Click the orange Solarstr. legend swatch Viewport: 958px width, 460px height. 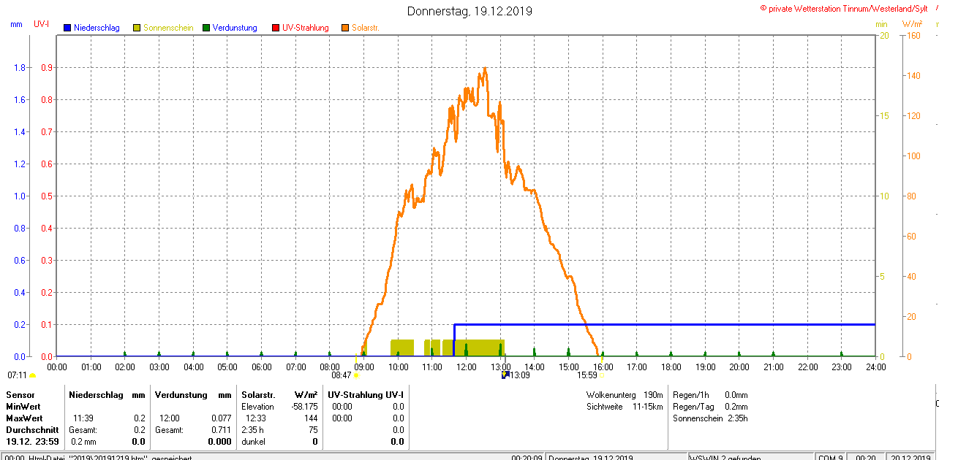345,28
